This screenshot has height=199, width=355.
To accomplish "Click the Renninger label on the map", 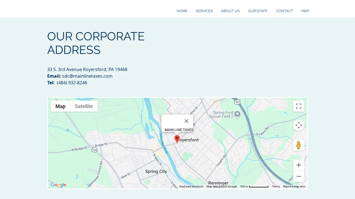I will coord(218,183).
